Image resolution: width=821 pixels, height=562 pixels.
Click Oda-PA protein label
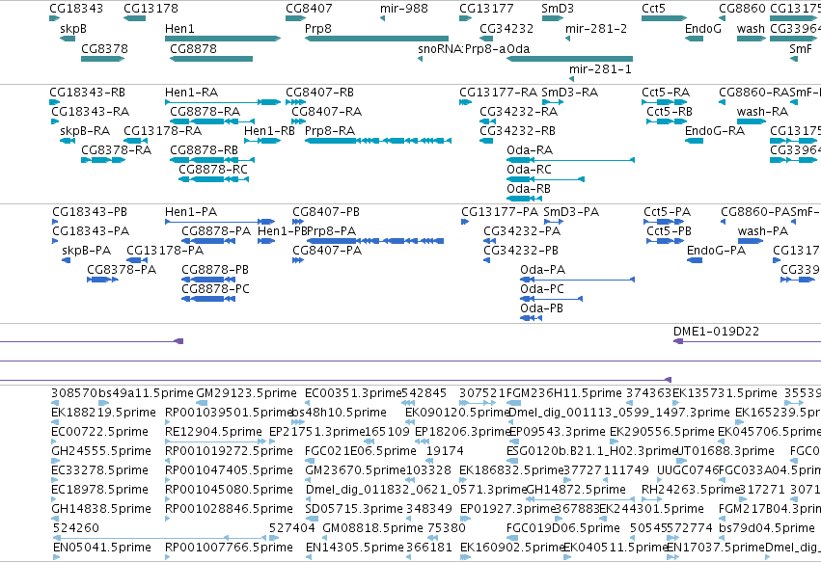[x=542, y=270]
